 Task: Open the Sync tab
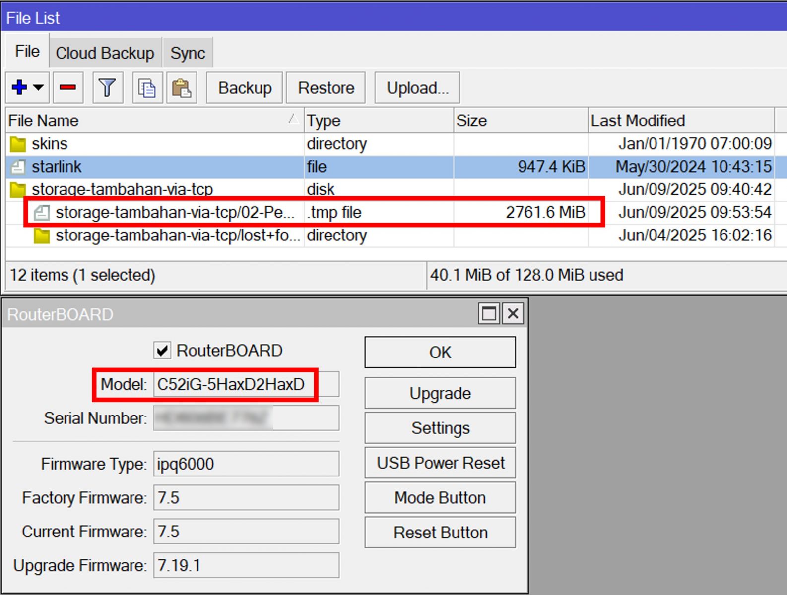coord(188,53)
